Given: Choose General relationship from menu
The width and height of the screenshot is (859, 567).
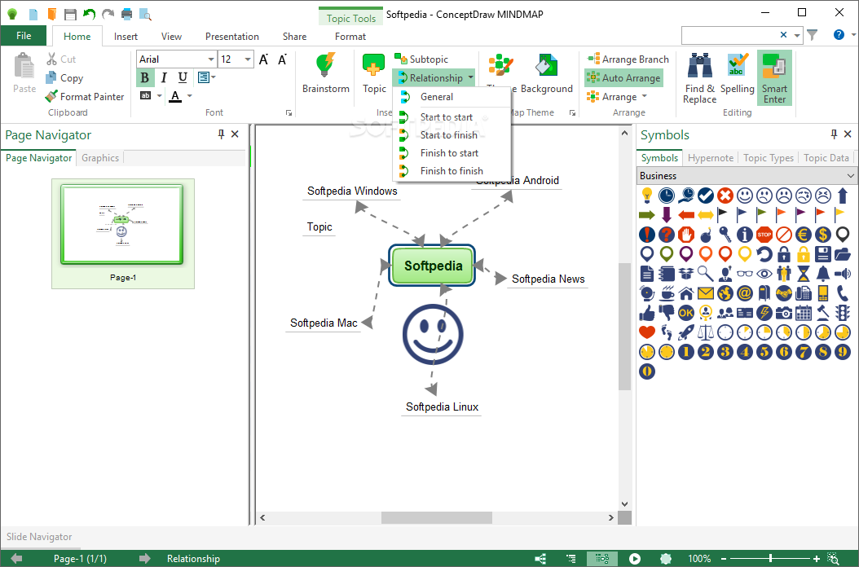Looking at the screenshot, I should pyautogui.click(x=452, y=97).
